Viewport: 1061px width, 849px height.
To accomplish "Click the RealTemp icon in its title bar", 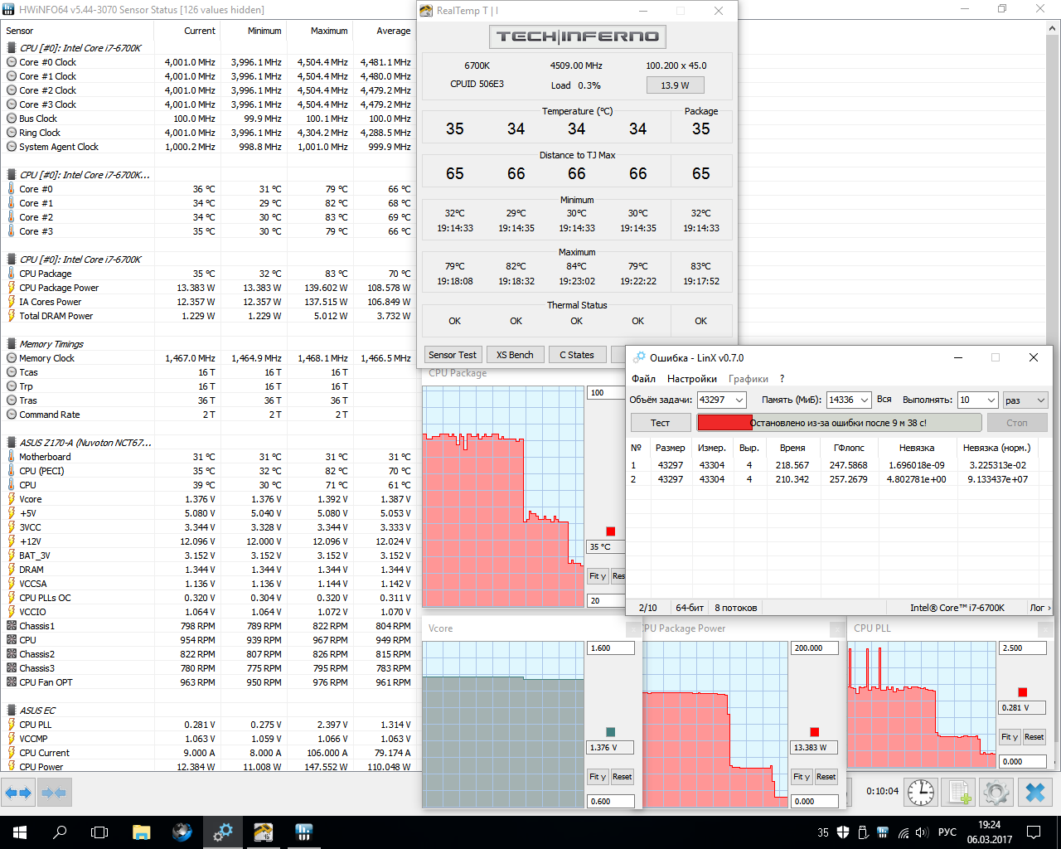I will [x=426, y=11].
